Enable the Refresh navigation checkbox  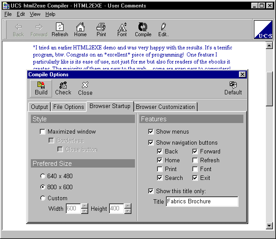coord(195,160)
